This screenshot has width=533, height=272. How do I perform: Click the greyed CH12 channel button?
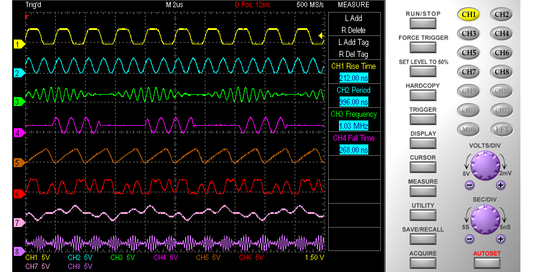coord(501,110)
